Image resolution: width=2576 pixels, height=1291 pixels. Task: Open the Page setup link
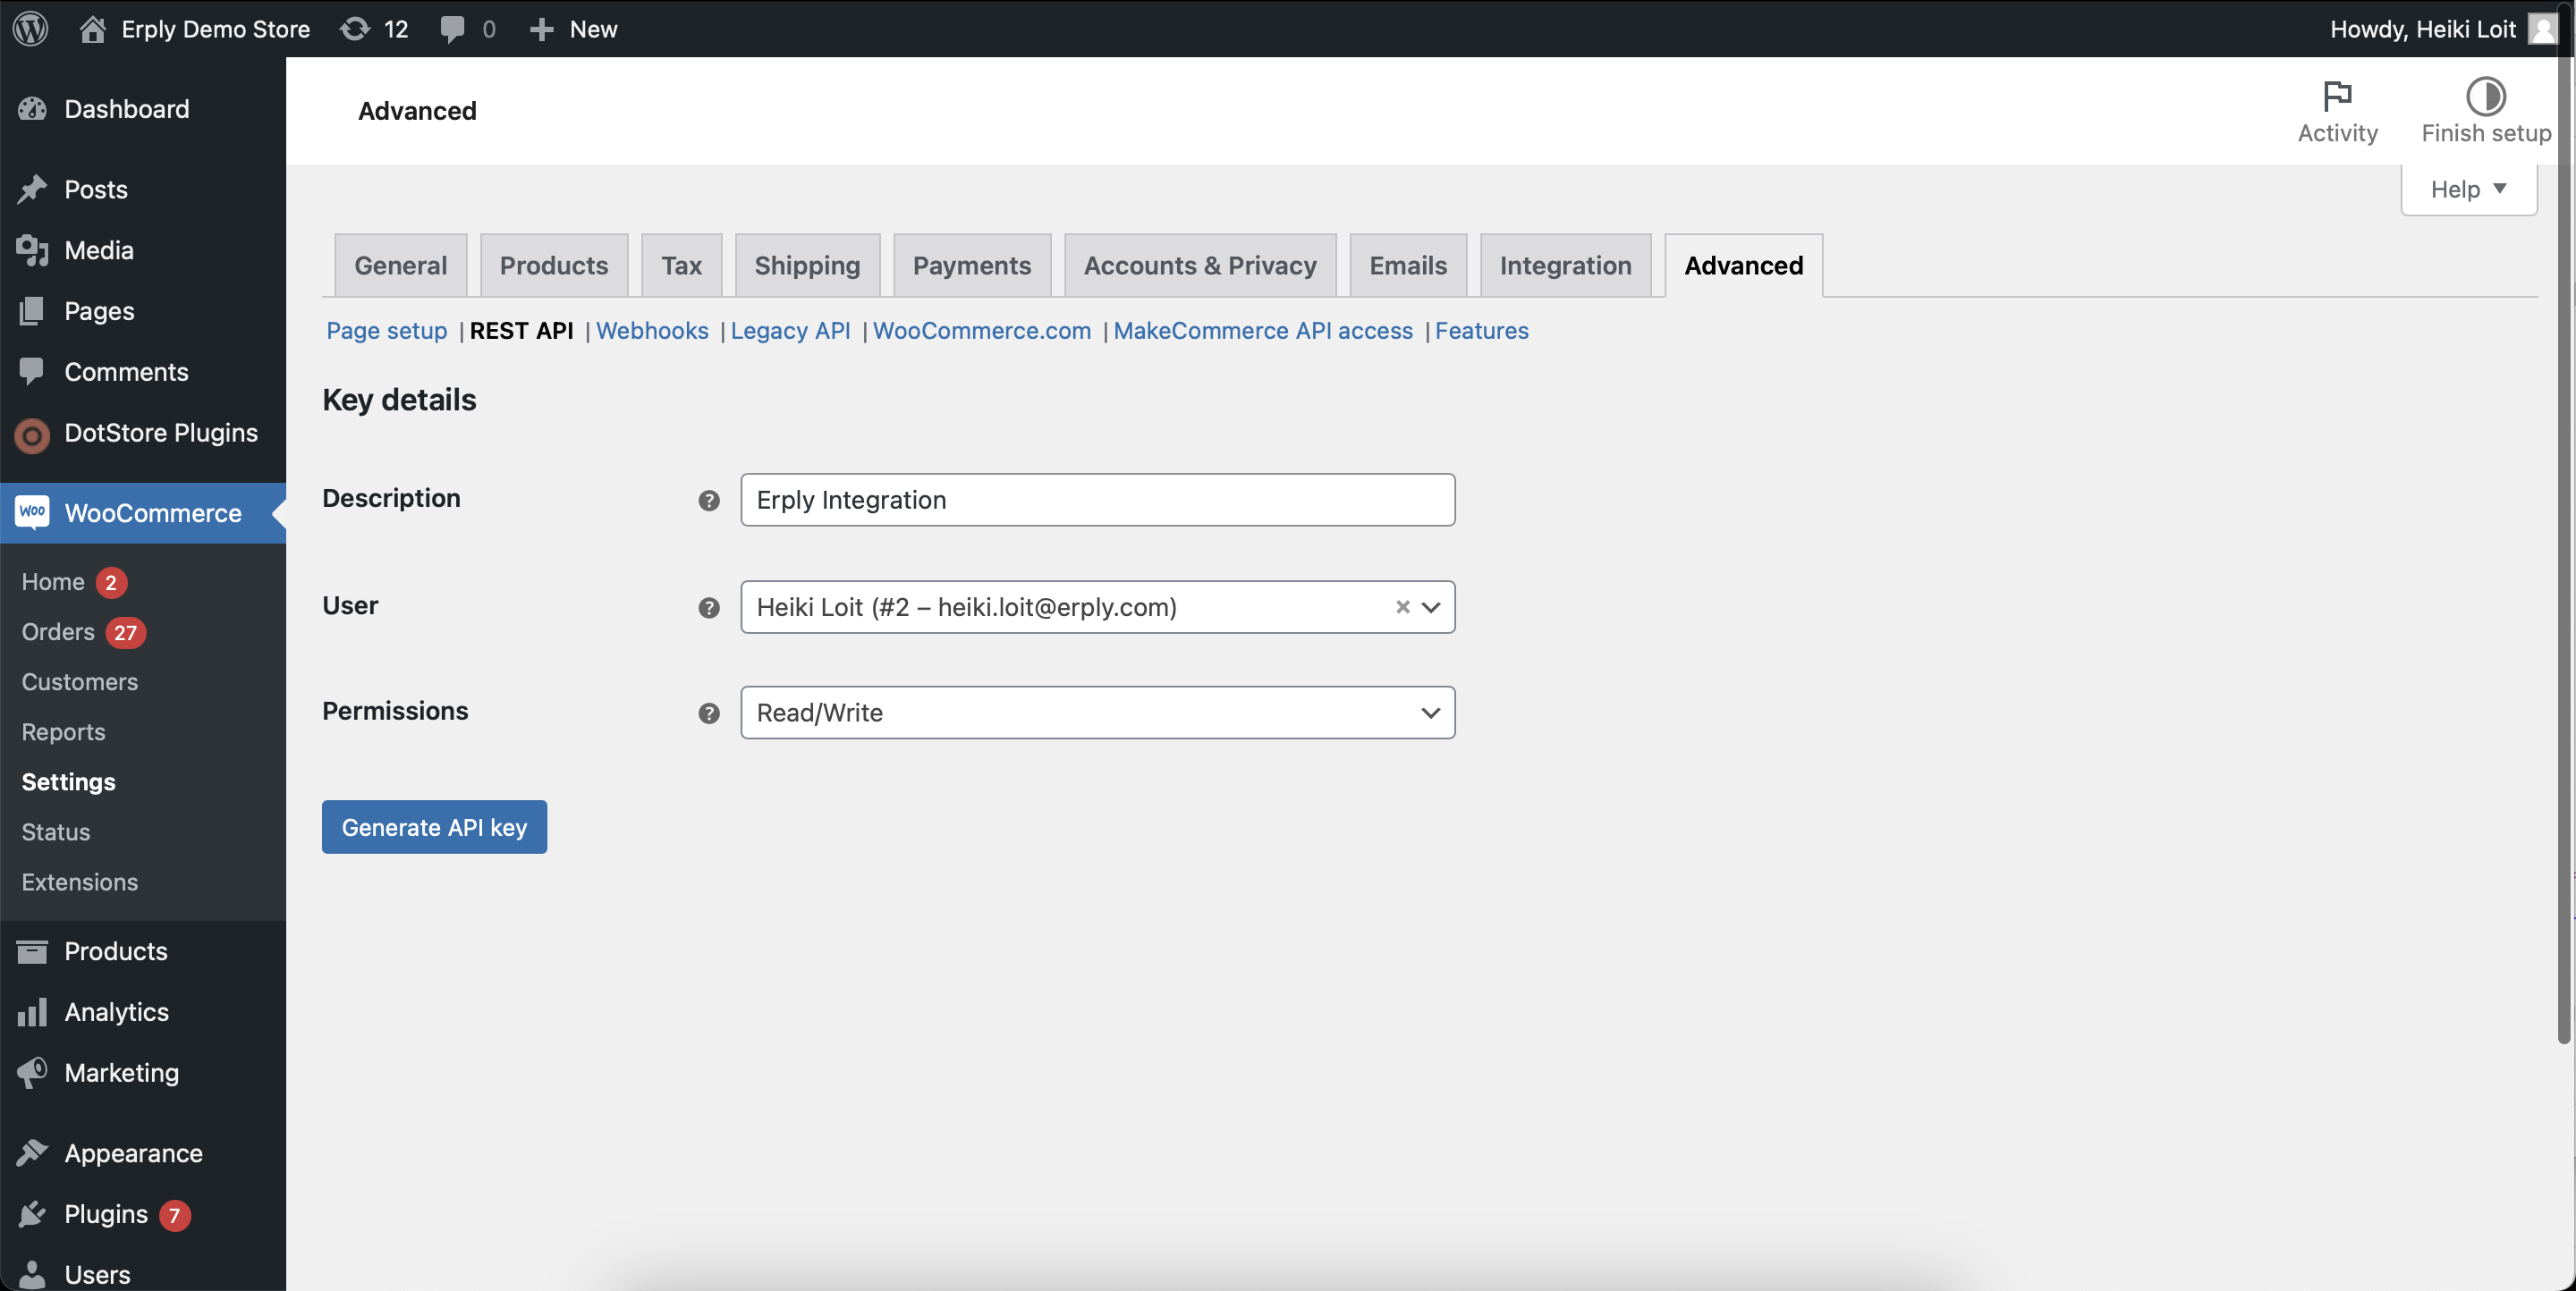click(386, 331)
